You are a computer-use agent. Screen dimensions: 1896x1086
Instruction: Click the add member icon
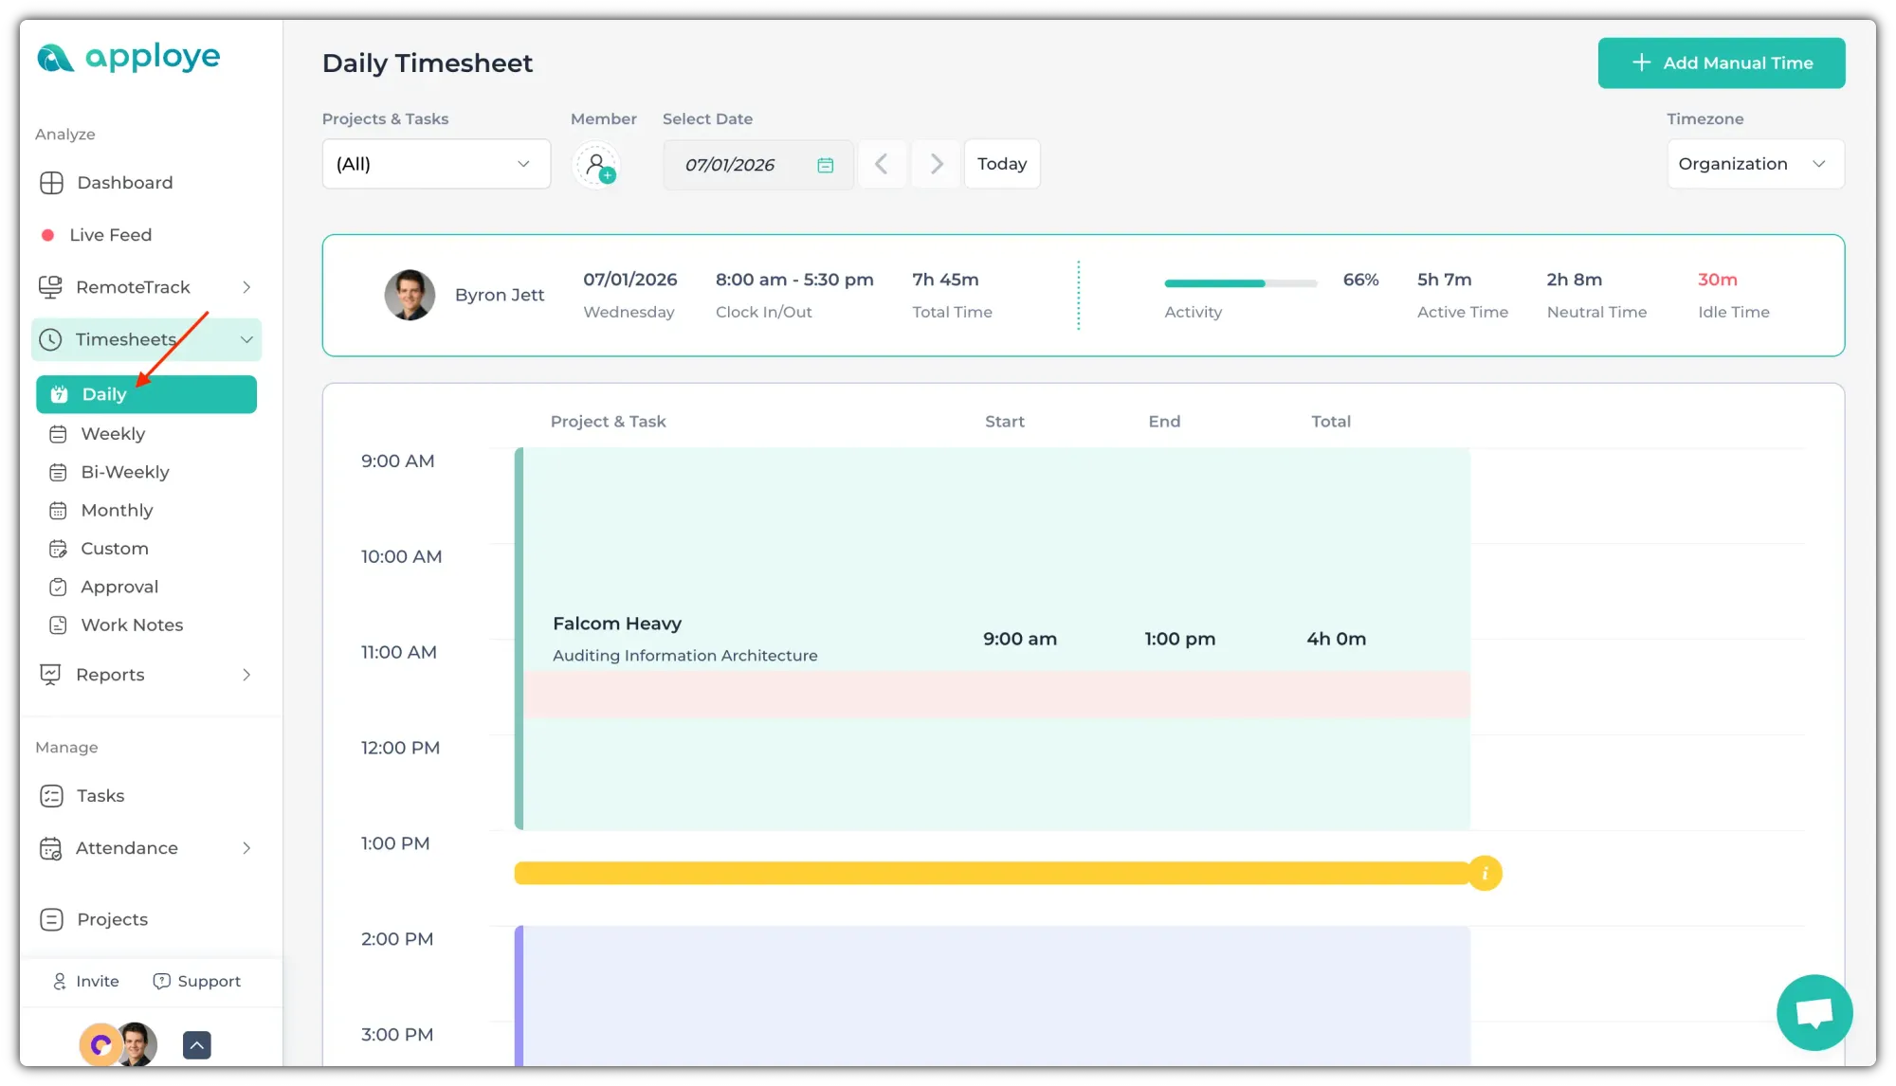click(x=596, y=165)
